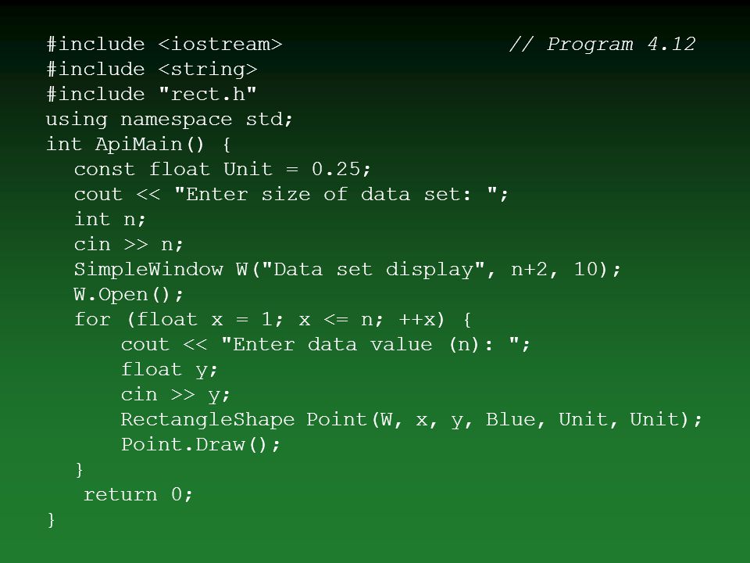Screen dimensions: 750x563
Task: Click the '"rect.h"' include text
Action: (208, 94)
